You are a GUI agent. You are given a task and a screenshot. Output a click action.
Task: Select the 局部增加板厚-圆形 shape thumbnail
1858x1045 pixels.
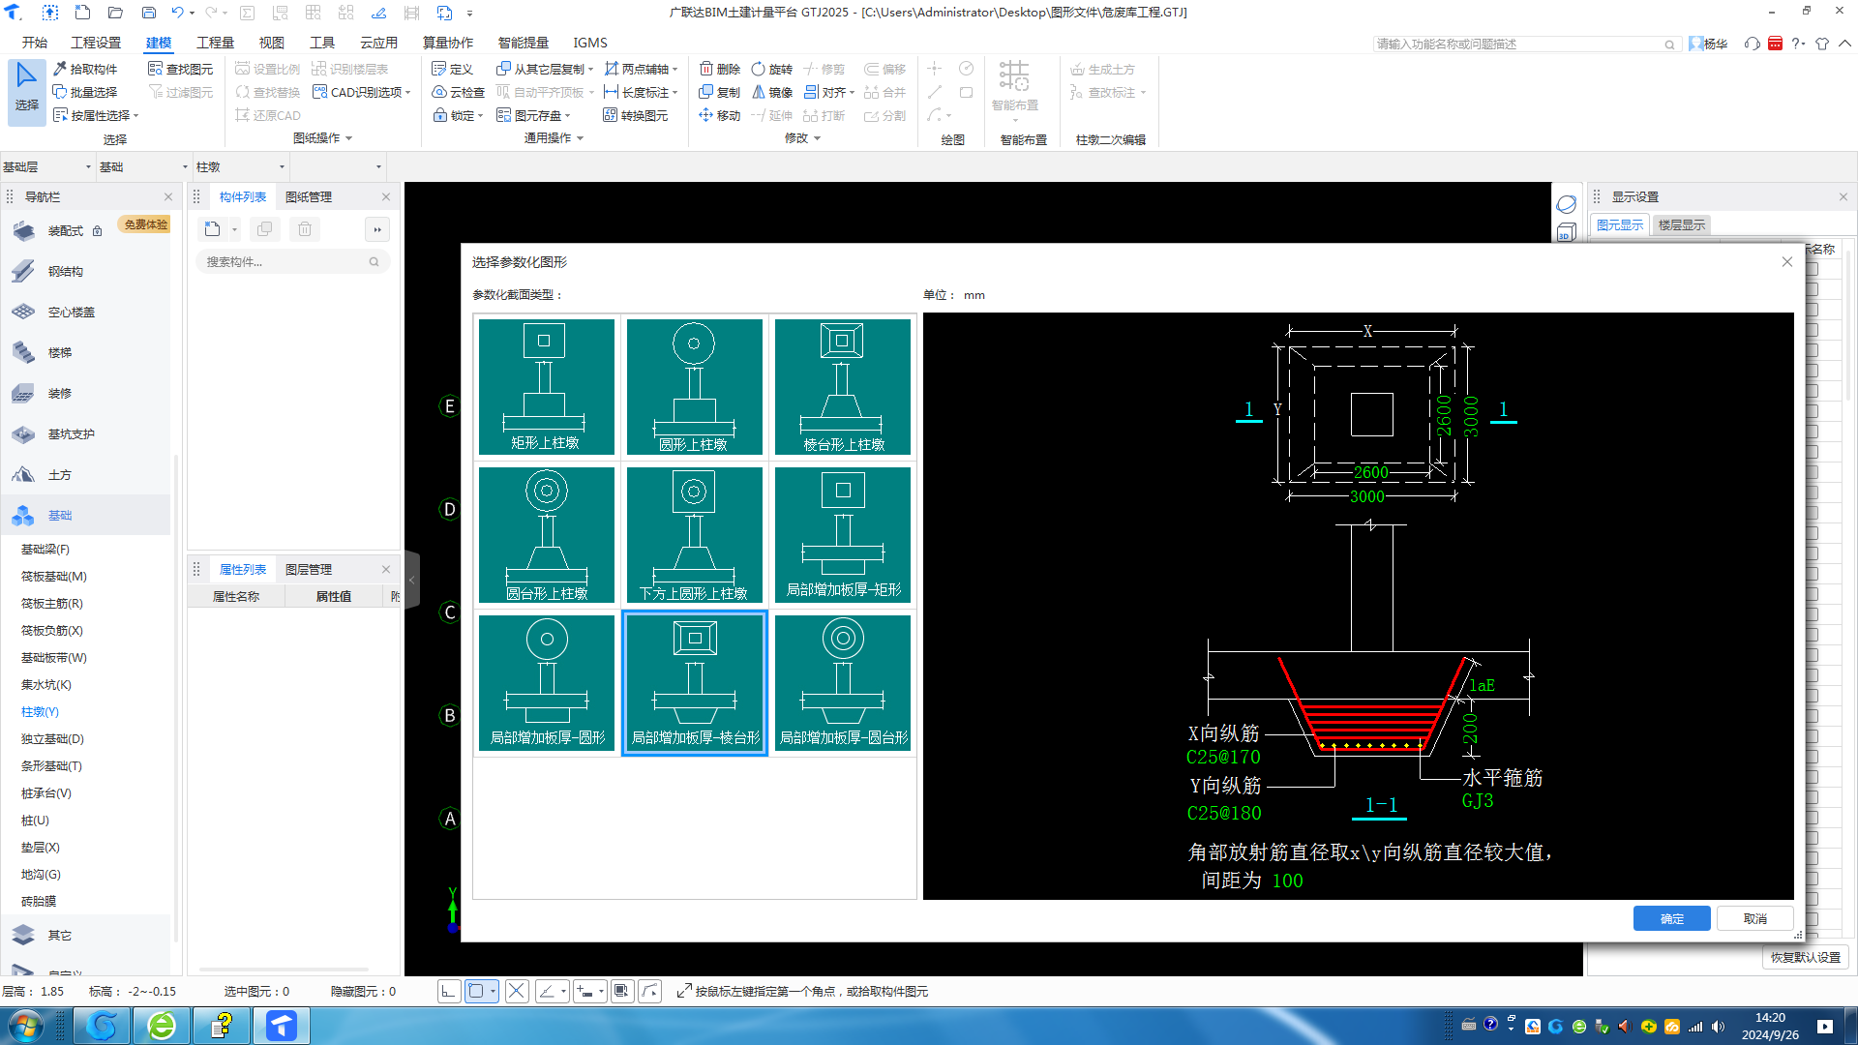(x=546, y=683)
